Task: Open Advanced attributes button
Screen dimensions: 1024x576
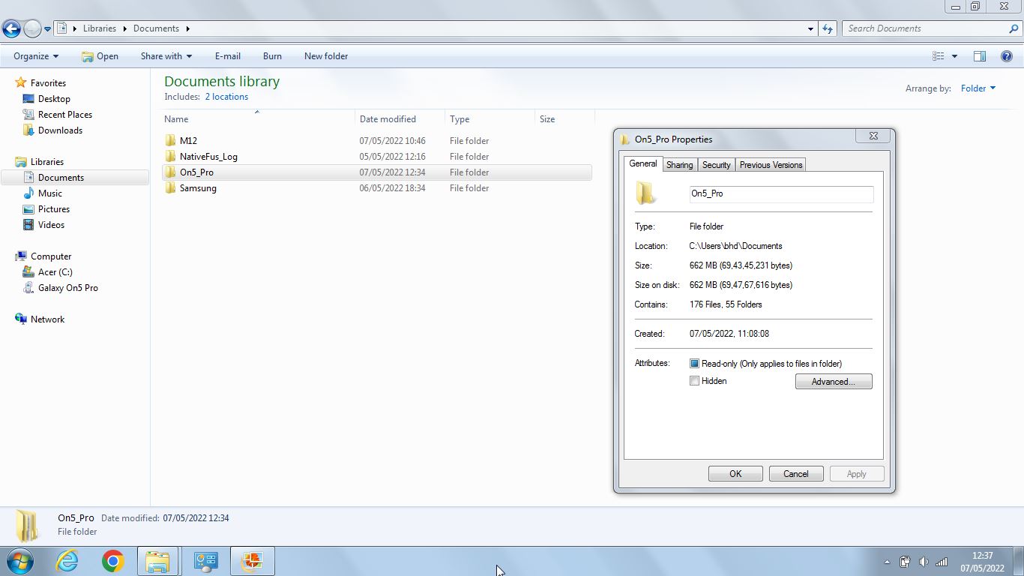Action: pos(834,382)
